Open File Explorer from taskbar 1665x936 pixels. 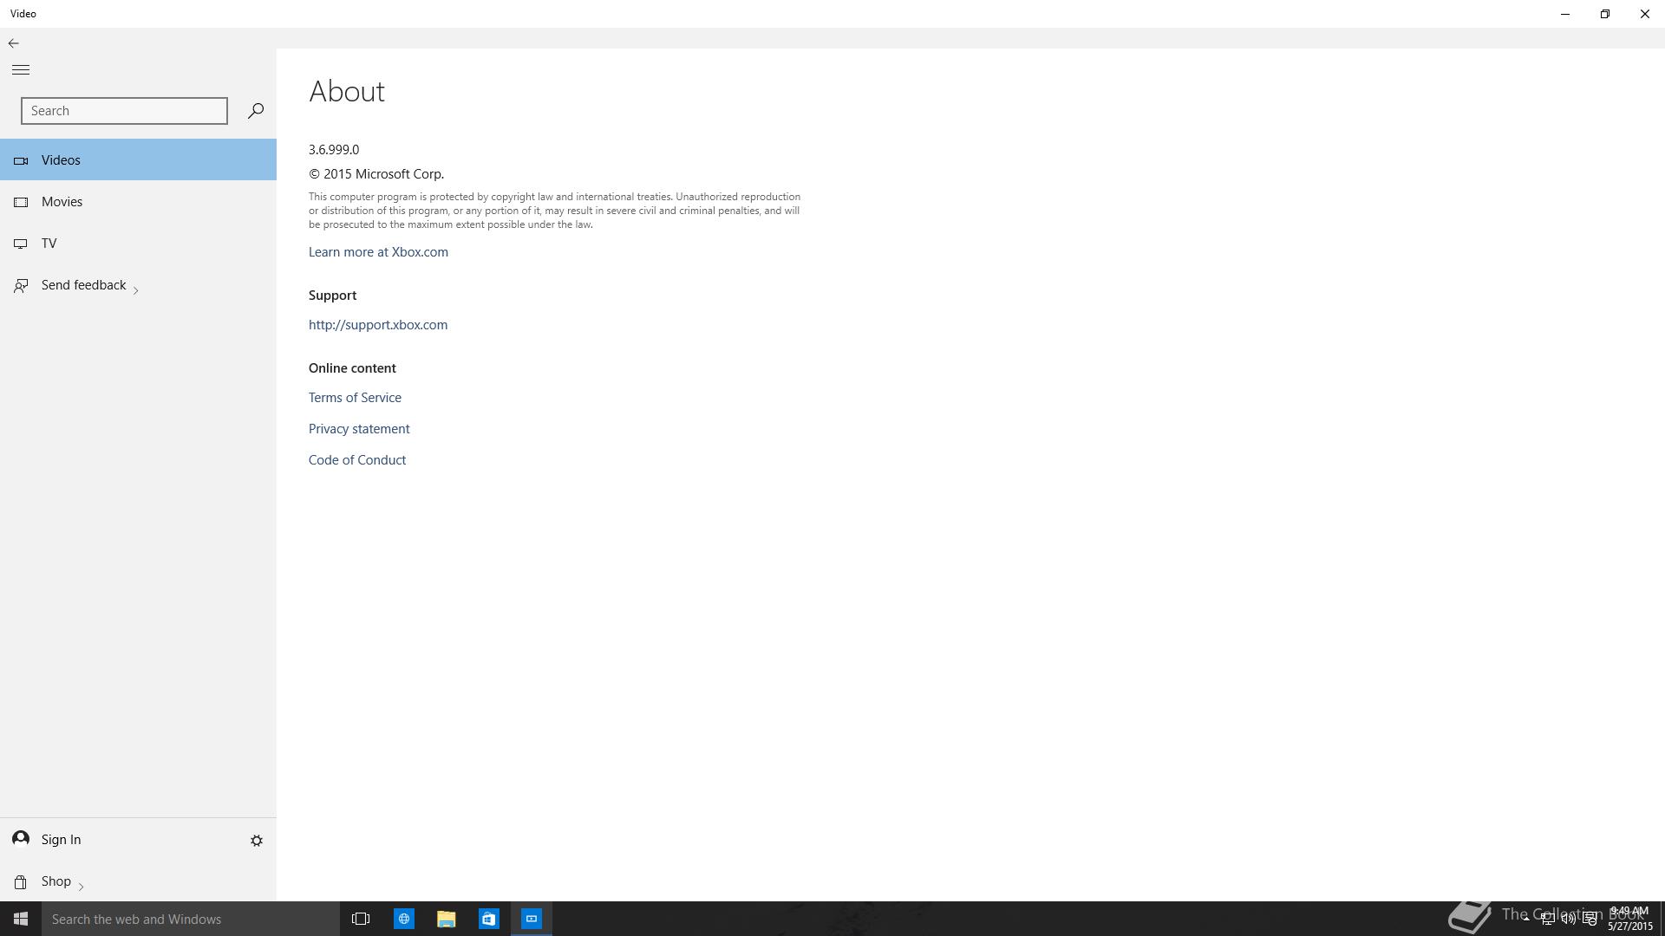click(446, 919)
